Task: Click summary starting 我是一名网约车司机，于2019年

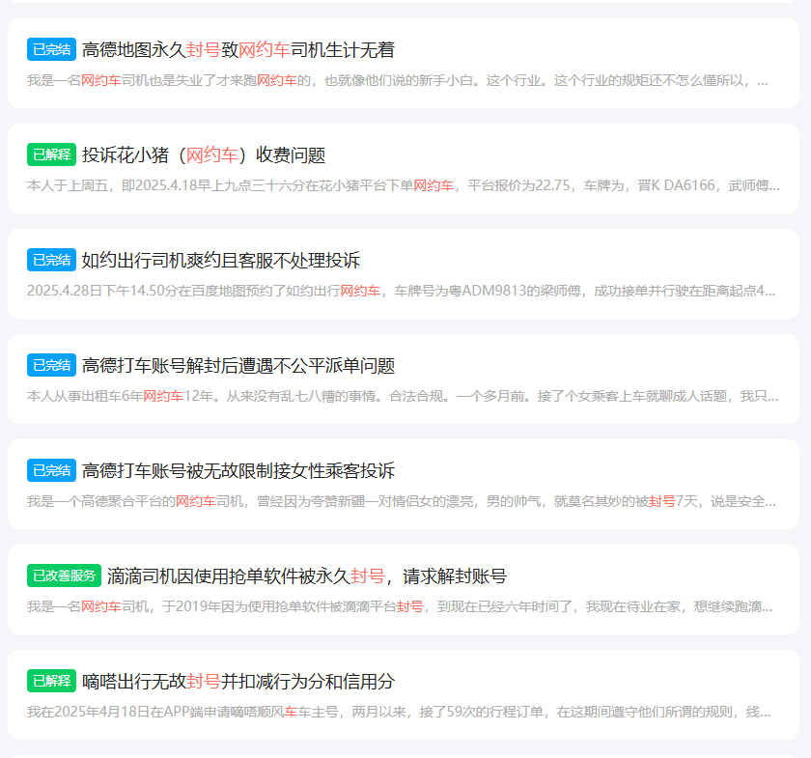Action: pyautogui.click(x=400, y=606)
